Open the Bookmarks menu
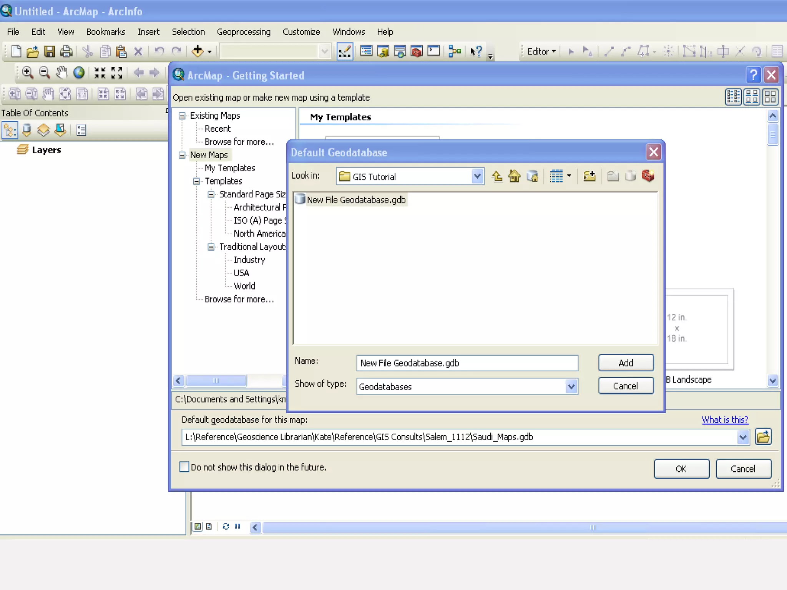Image resolution: width=787 pixels, height=590 pixels. (x=106, y=32)
